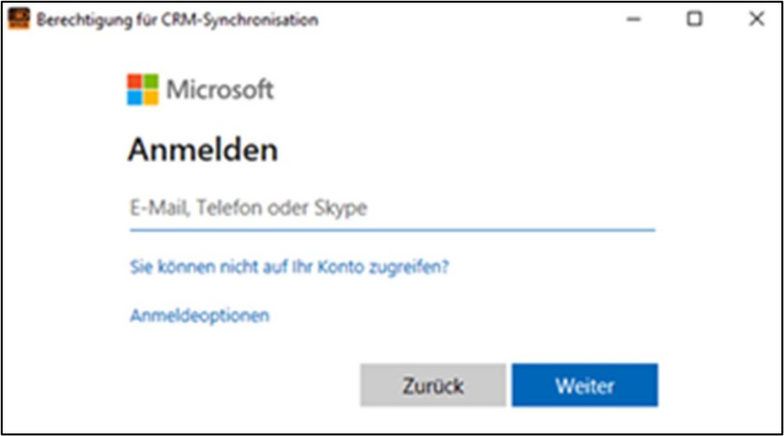Open "Sie können nicht auf Ihr Konto zugreifen?" link

click(289, 267)
